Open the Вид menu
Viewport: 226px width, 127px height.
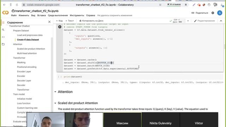tap(33, 16)
